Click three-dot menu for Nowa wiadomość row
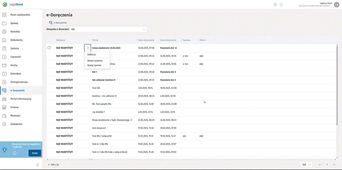 (88, 48)
